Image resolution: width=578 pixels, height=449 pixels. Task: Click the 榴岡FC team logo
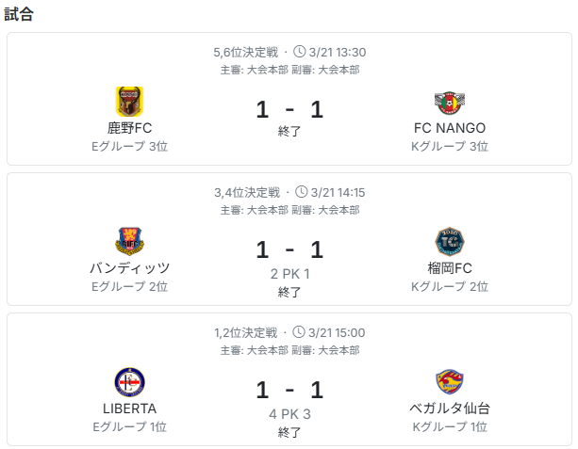point(449,241)
